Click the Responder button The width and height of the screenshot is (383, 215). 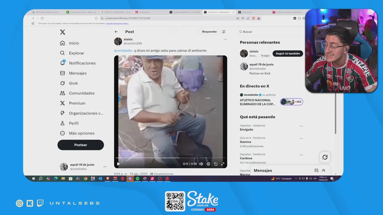(209, 32)
